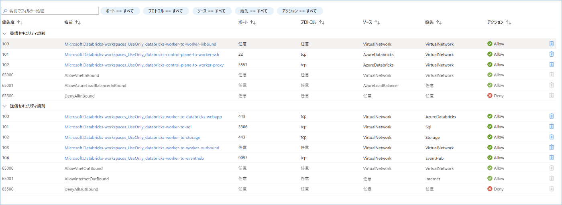Viewport: 562px width, 205px height.
Task: Click port value 3306
Action: tap(243, 127)
